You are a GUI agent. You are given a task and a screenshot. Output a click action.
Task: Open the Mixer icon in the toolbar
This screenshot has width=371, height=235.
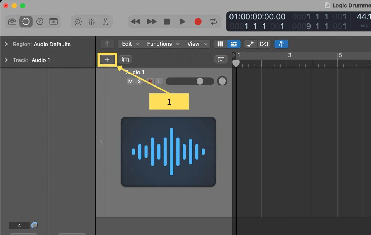[91, 21]
